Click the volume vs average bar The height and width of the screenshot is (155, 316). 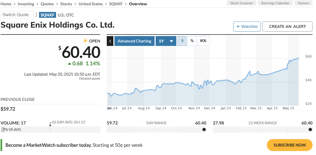[x=50, y=130]
